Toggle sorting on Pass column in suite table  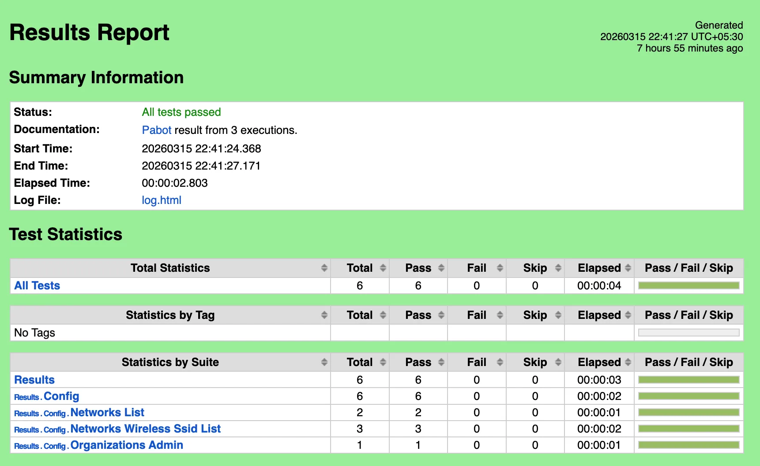point(441,362)
